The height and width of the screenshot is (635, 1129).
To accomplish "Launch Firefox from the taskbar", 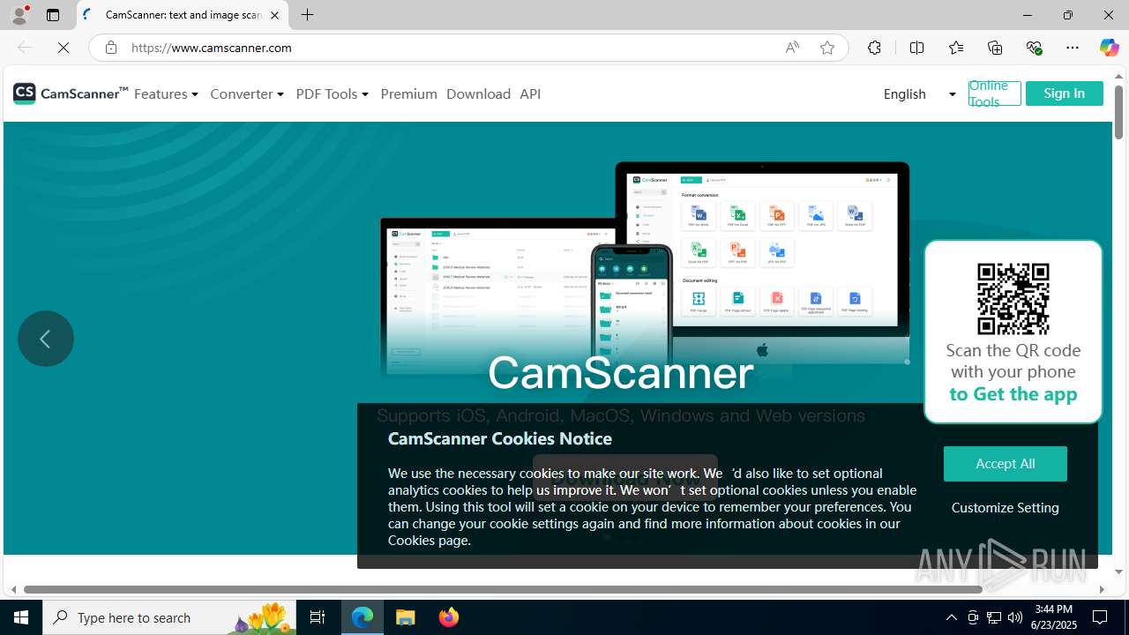I will pyautogui.click(x=449, y=617).
